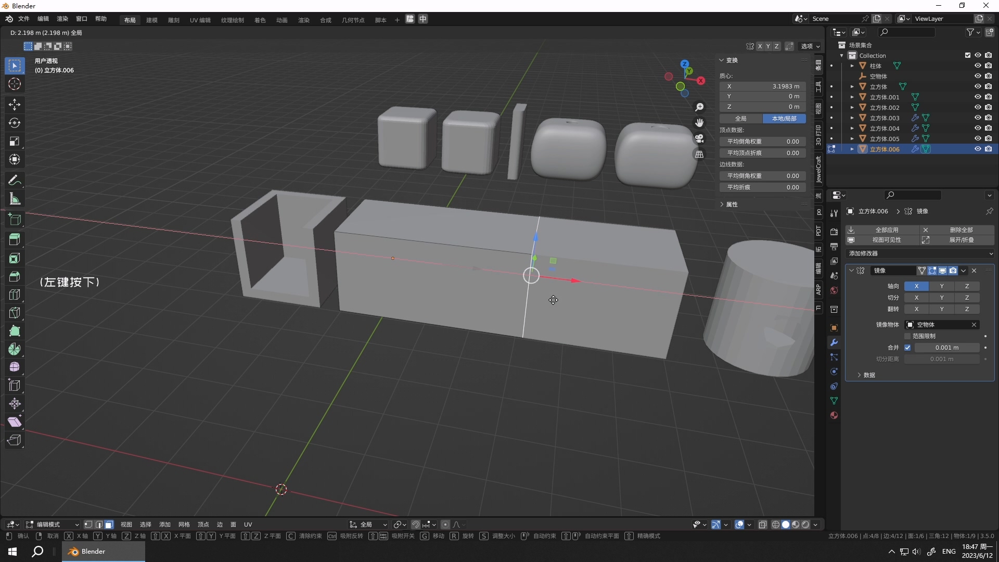Select the Rotate tool in left toolbar

[x=15, y=123]
